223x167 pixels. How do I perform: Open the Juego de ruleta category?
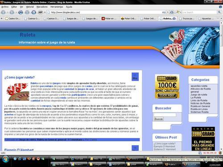click(198, 94)
